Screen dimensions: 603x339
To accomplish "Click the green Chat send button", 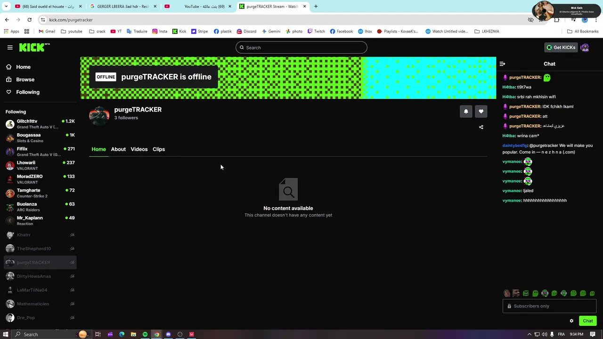I will tap(587, 321).
